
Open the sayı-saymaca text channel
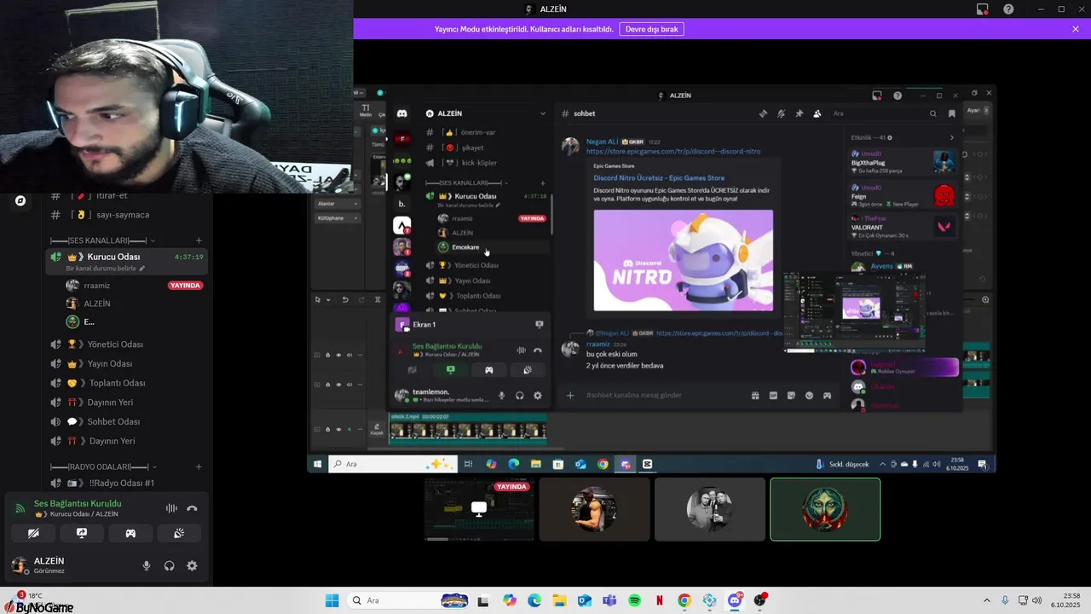(122, 215)
